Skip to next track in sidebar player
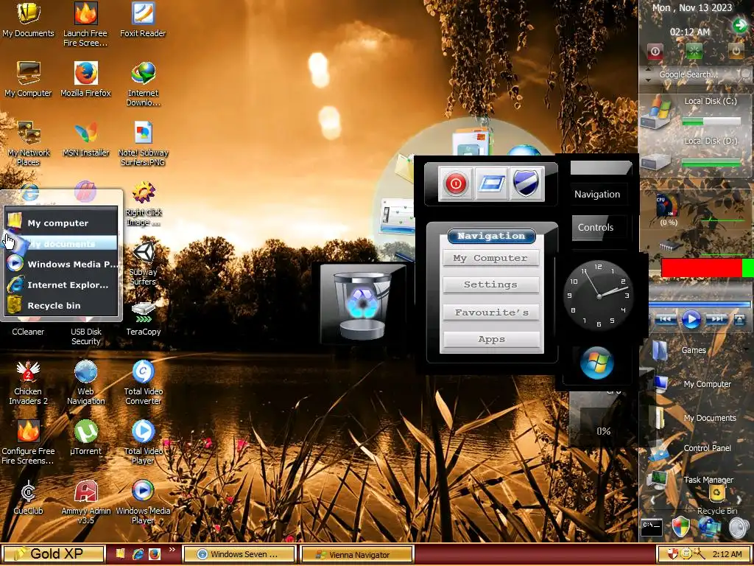 (716, 319)
